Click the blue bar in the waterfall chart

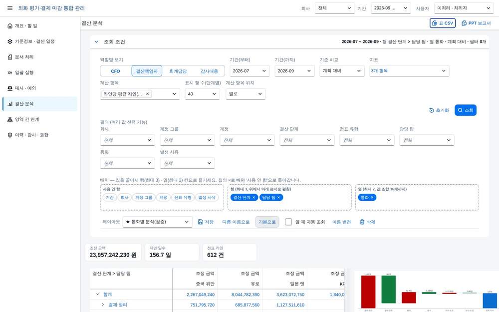point(490,300)
